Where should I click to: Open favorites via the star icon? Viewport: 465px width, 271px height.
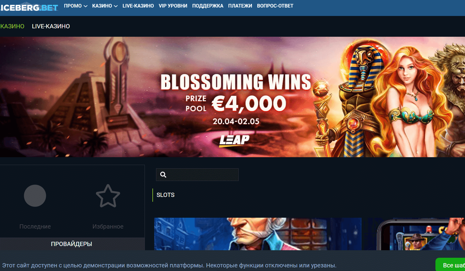[108, 196]
